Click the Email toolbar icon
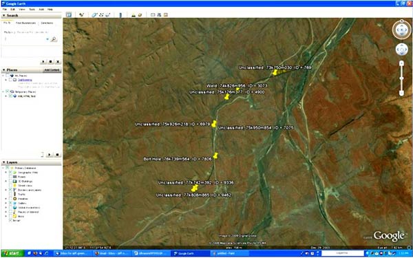Viewport: 413px width, 258px height. pyautogui.click(x=153, y=14)
